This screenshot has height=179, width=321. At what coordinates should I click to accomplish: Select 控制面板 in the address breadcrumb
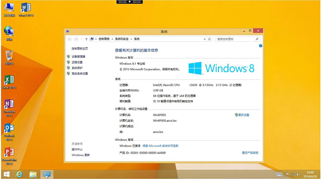[x=104, y=39]
